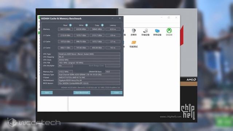
Task: Select the L2 Cache write value 998.75 GB/s
Action: point(81,41)
